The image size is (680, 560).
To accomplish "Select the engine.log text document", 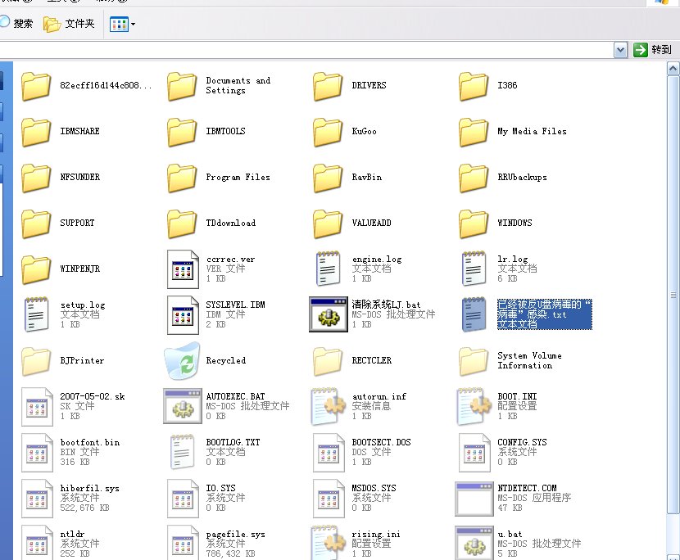I will coord(329,269).
